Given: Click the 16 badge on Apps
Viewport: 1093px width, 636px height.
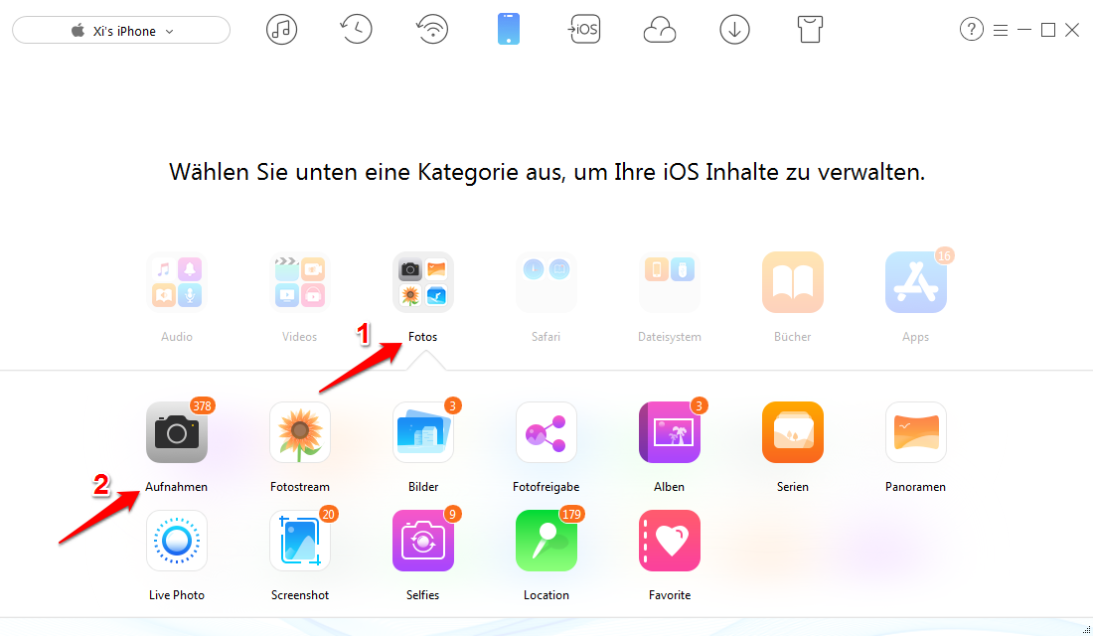Looking at the screenshot, I should pos(945,256).
